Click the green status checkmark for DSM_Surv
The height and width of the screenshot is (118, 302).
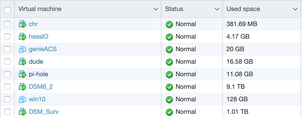coord(169,112)
